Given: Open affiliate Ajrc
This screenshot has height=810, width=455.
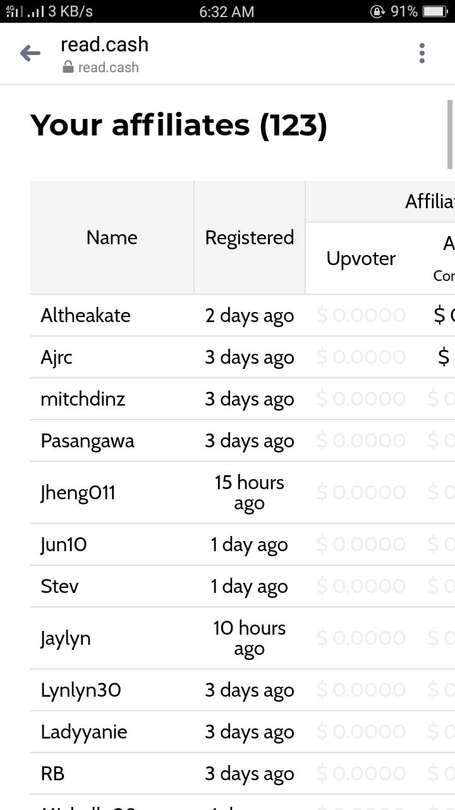Looking at the screenshot, I should [x=57, y=357].
